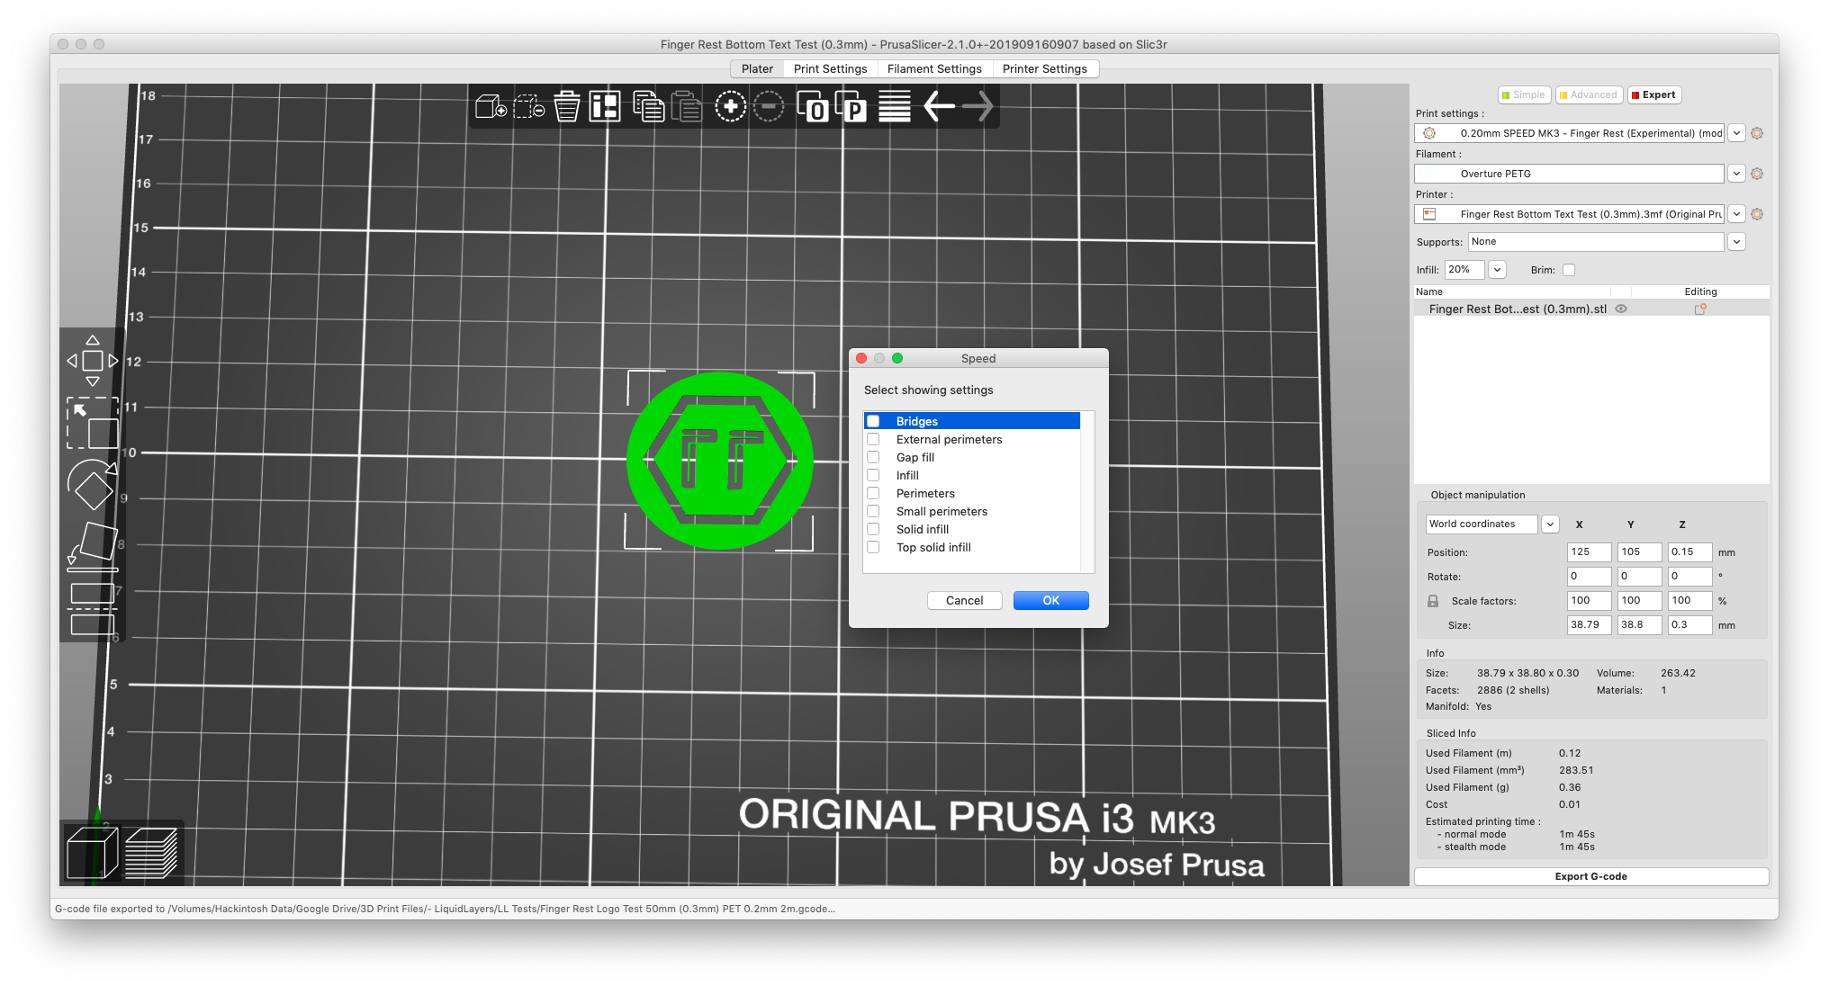Click the Copy toolbar icon

(648, 107)
